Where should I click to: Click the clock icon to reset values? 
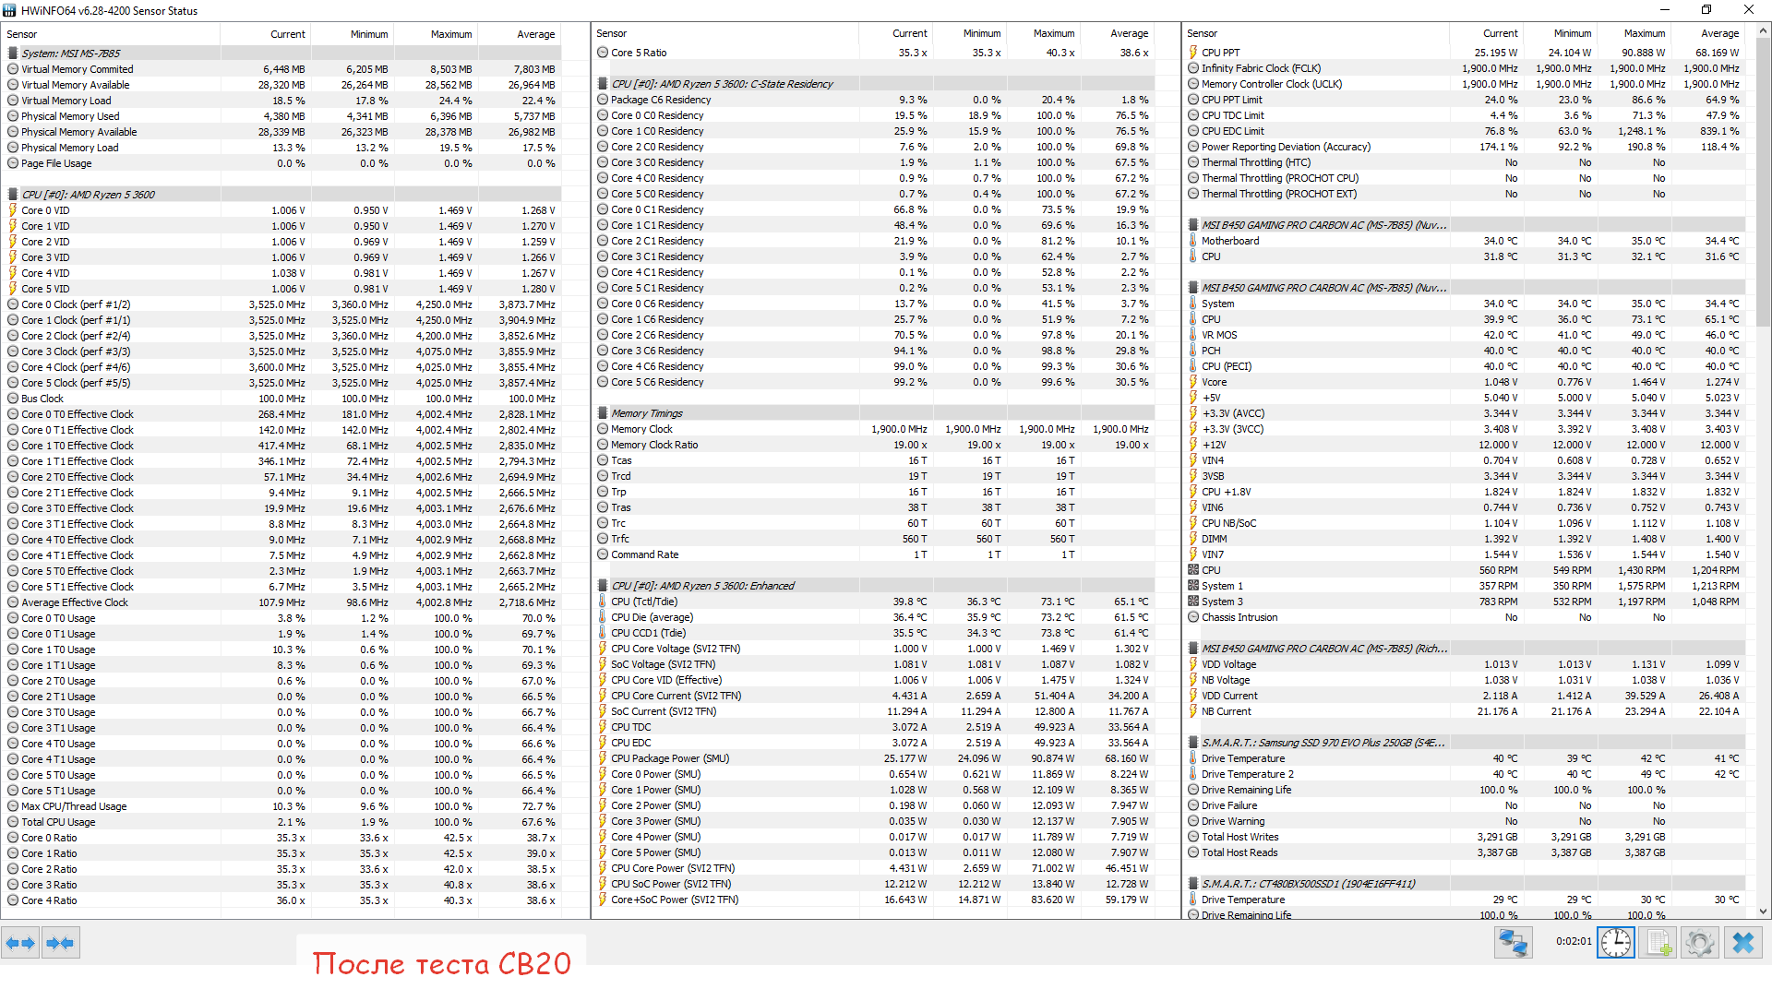1616,943
